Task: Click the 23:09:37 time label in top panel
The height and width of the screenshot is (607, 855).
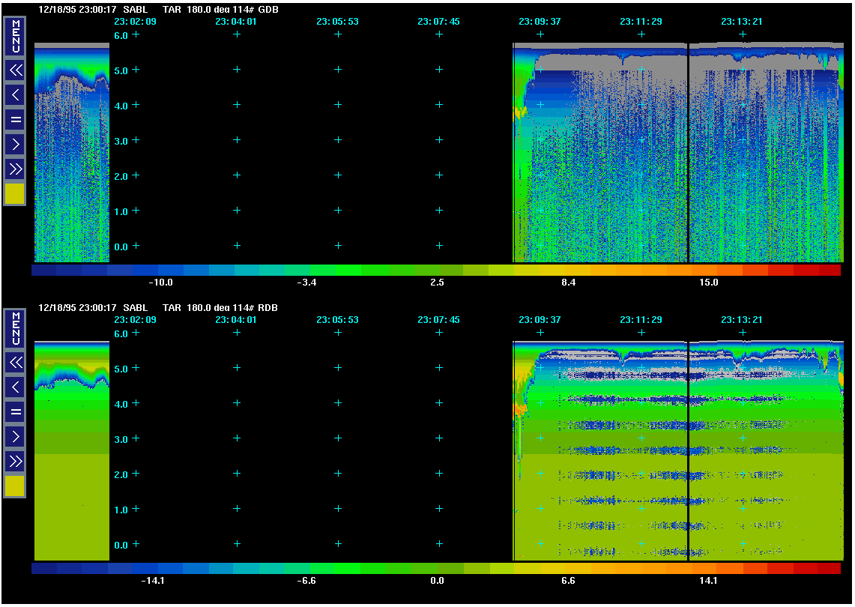Action: [540, 22]
